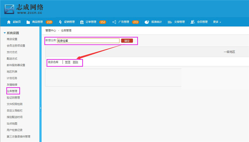Screen dimensions: 249x142
Task: Open 商店设置 in sidebar
Action: (x=12, y=39)
